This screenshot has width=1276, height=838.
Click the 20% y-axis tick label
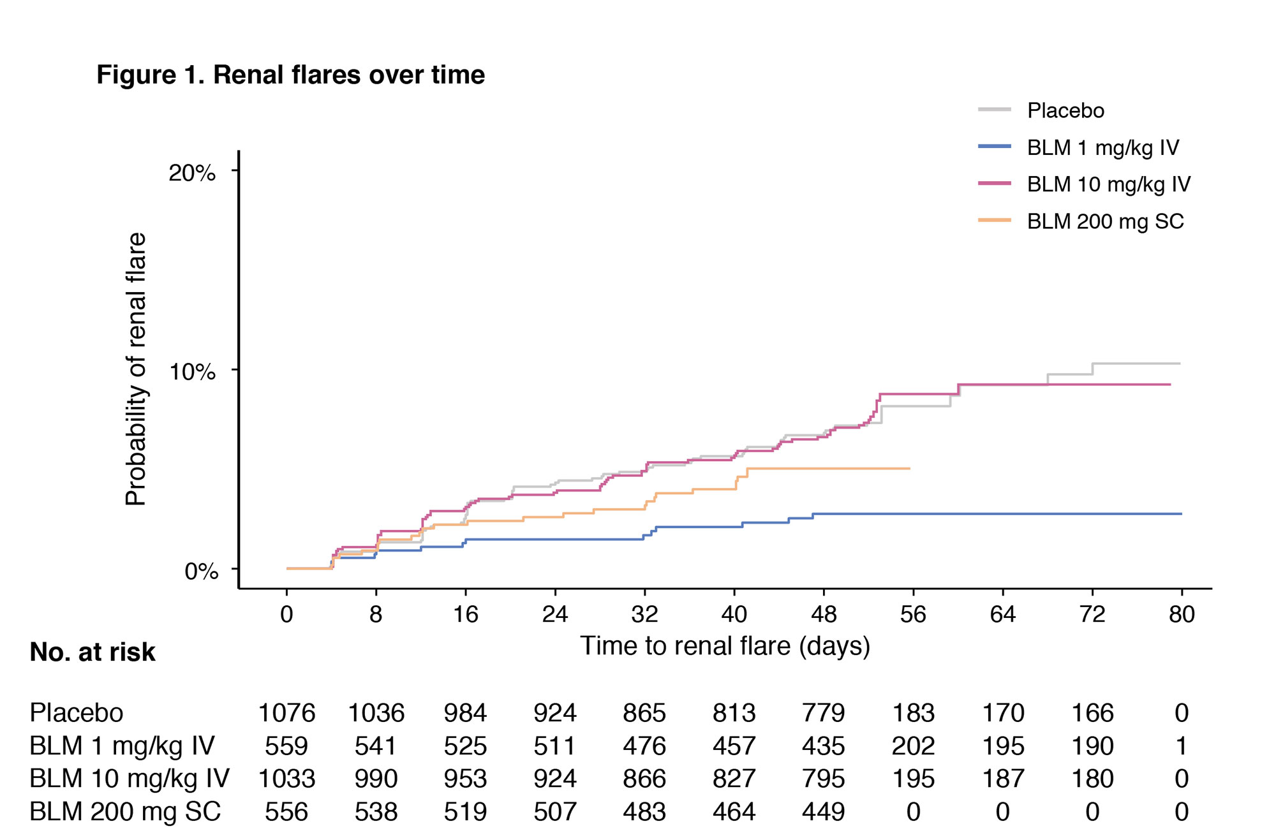[x=192, y=172]
